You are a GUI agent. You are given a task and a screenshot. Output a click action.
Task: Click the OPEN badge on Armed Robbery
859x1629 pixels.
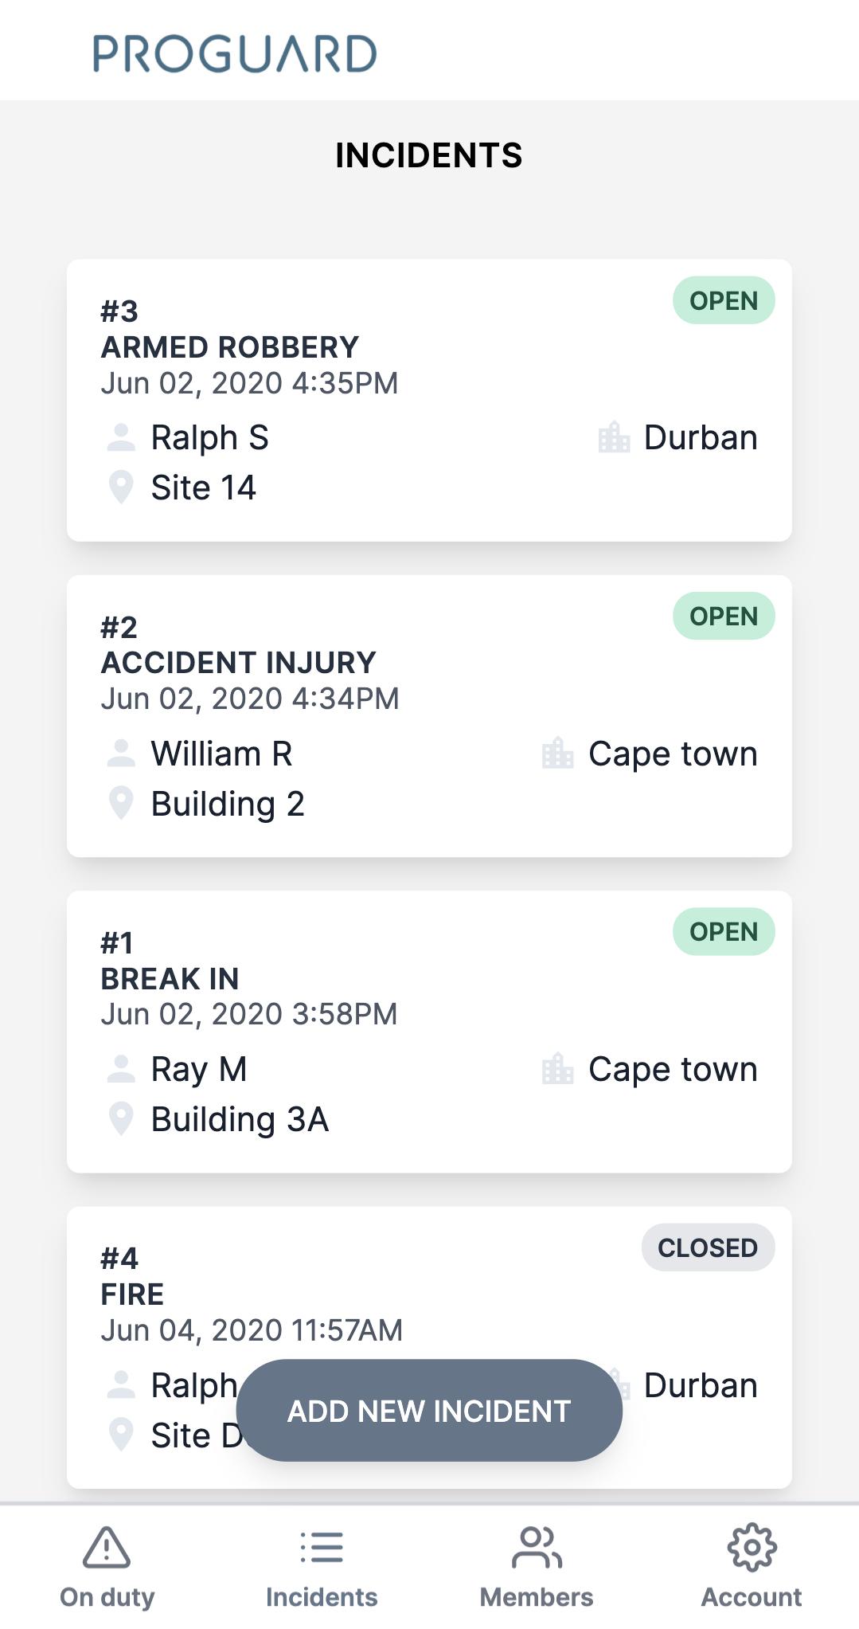tap(724, 300)
